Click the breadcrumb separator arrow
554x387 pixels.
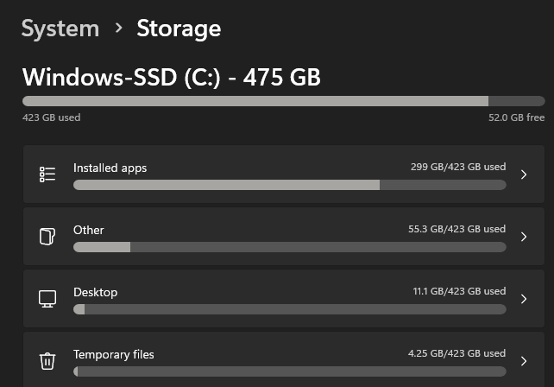[118, 29]
